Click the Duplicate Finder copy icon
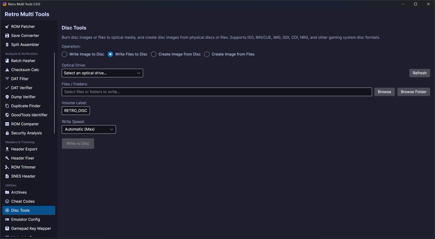 [7, 106]
